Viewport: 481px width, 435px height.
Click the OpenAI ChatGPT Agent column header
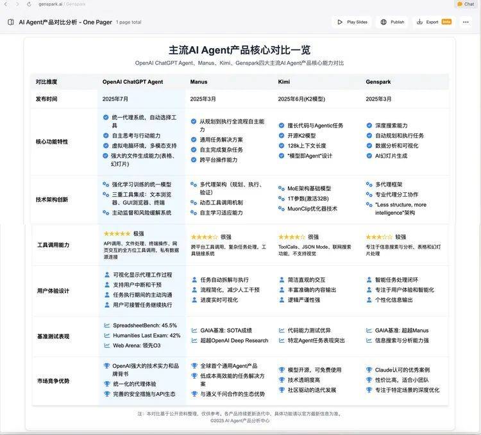pos(133,82)
